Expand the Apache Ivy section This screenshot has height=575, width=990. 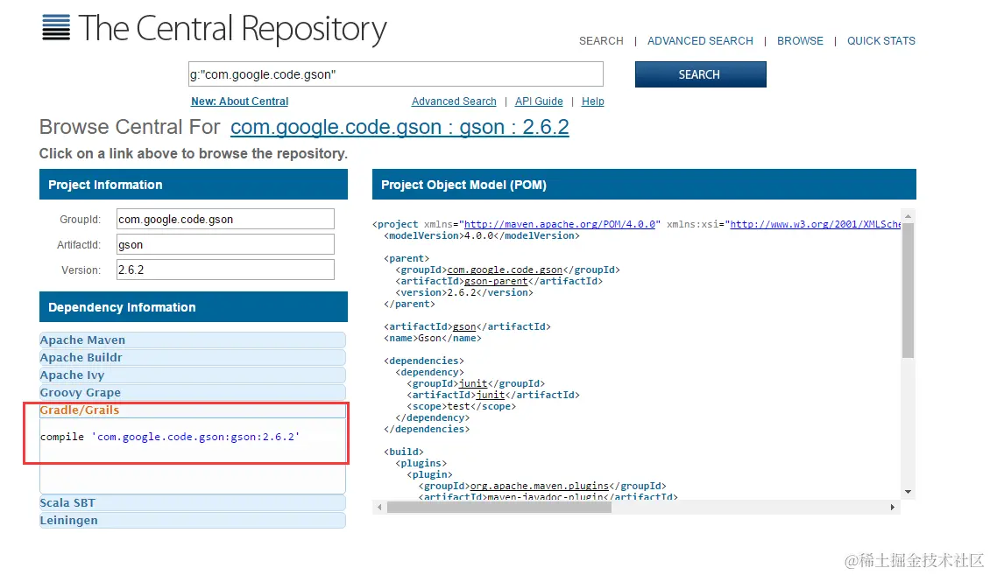click(193, 375)
